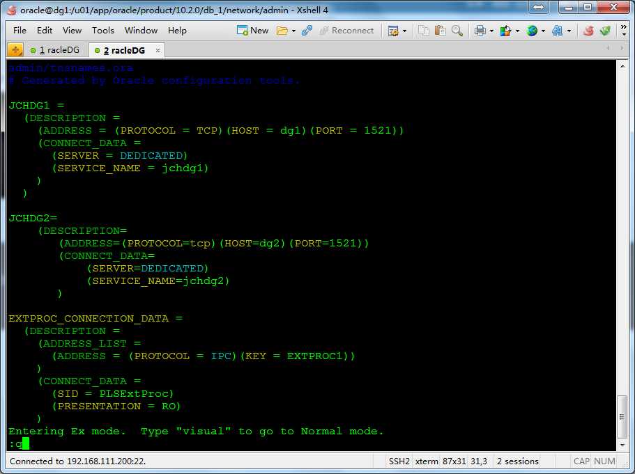635x474 pixels.
Task: Open the Edit menu
Action: (x=44, y=31)
